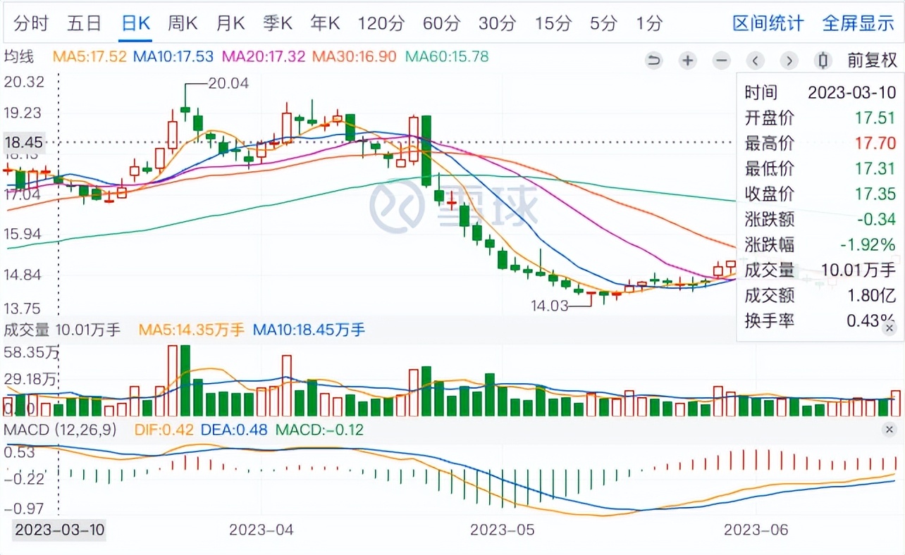905x555 pixels.
Task: Select the 年K yearly chart tab
Action: (x=326, y=23)
